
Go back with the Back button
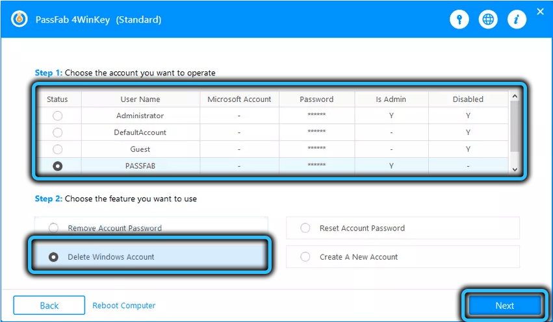pyautogui.click(x=49, y=305)
